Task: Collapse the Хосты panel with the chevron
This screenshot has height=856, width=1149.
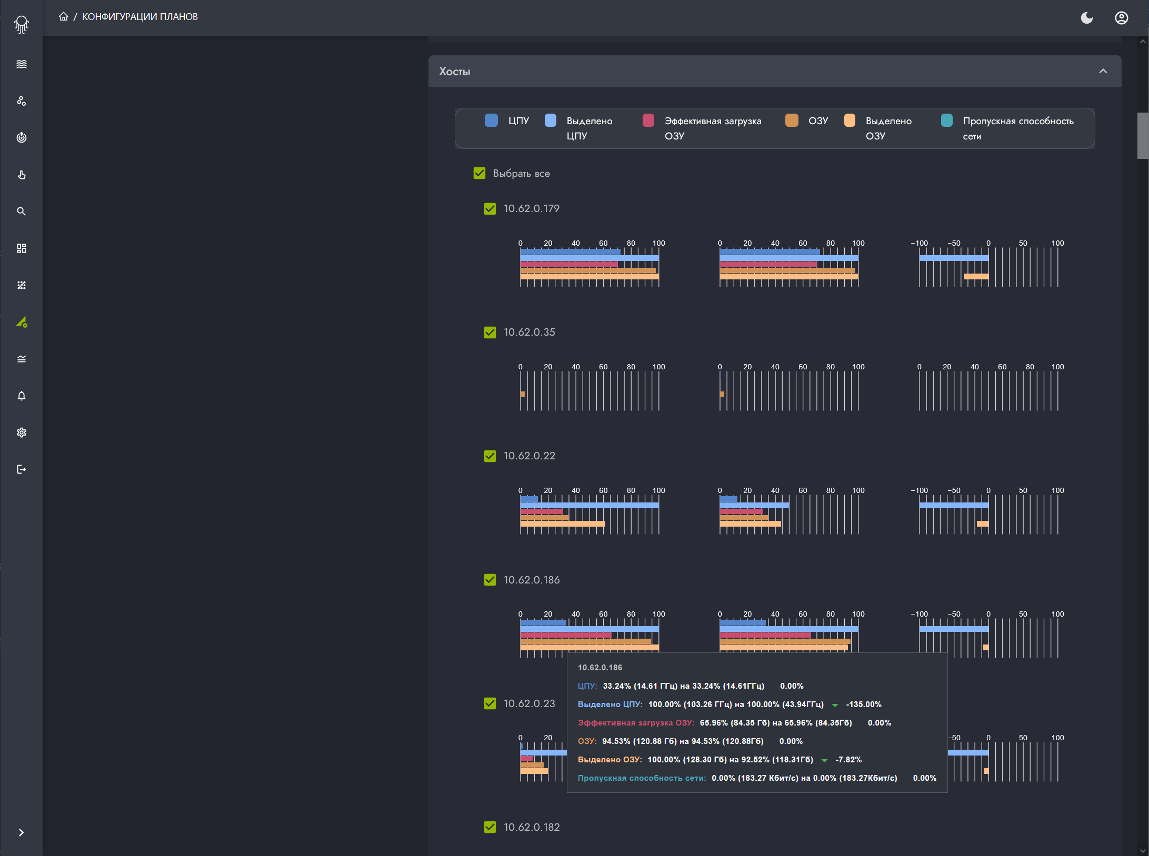Action: click(1103, 71)
